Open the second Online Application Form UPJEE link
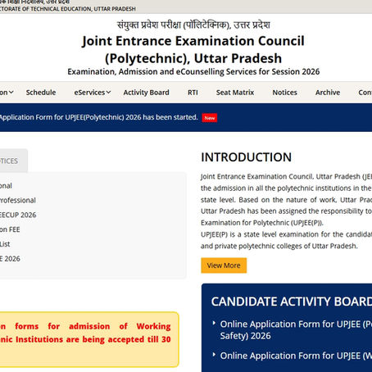The height and width of the screenshot is (372, 372). (296, 356)
